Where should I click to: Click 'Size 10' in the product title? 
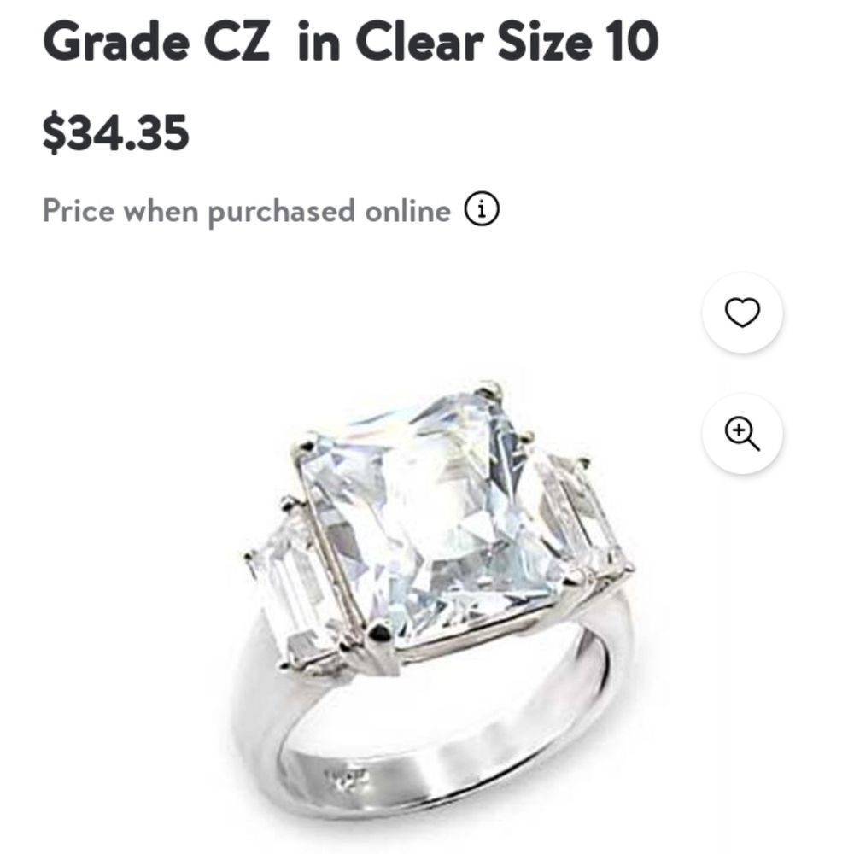tap(581, 39)
